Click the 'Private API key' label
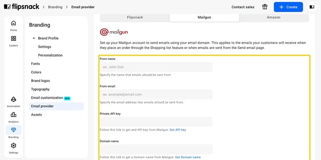The width and height of the screenshot is (321, 160). point(110,114)
